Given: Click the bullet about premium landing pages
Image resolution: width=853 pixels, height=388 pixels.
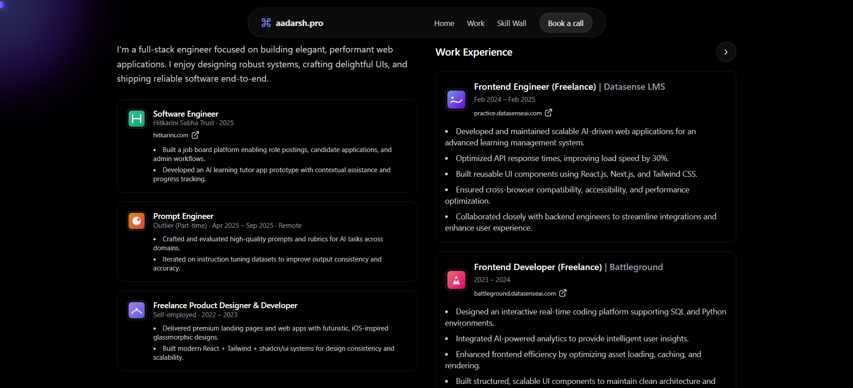Looking at the screenshot, I should click(x=271, y=333).
